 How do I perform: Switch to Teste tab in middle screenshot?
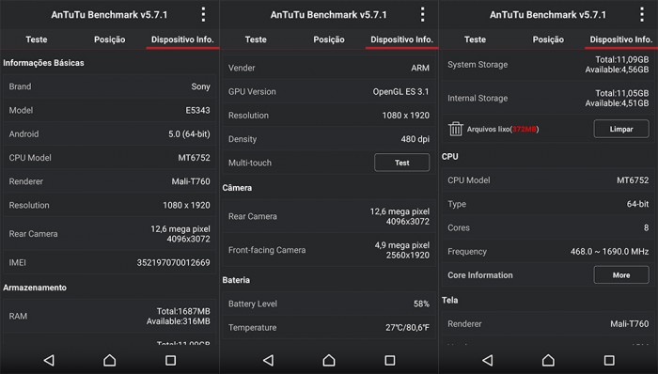click(x=256, y=39)
